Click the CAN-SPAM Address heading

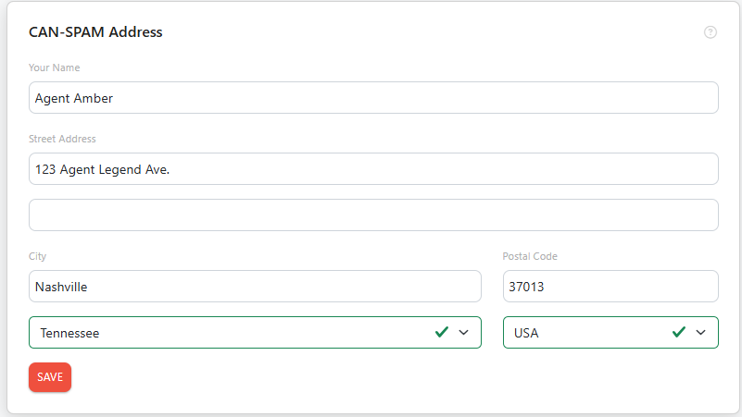[x=95, y=32]
